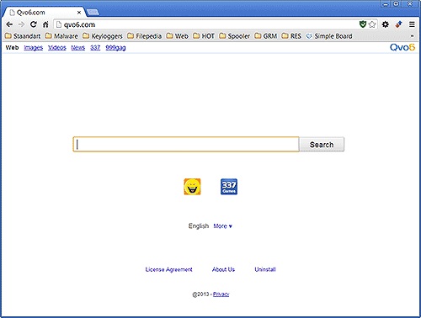Switch to Videos search
Viewport: 421px width, 318px height.
point(57,48)
